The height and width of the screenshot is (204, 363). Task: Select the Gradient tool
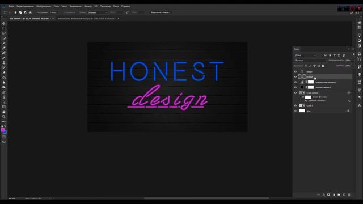tap(4, 78)
